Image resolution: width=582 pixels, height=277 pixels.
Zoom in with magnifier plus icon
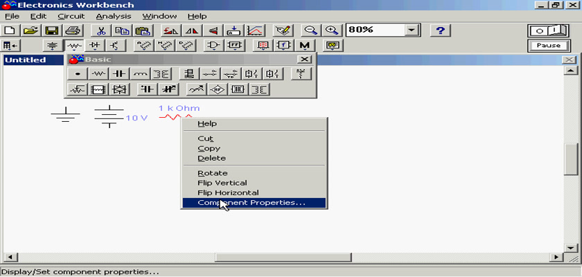point(331,30)
